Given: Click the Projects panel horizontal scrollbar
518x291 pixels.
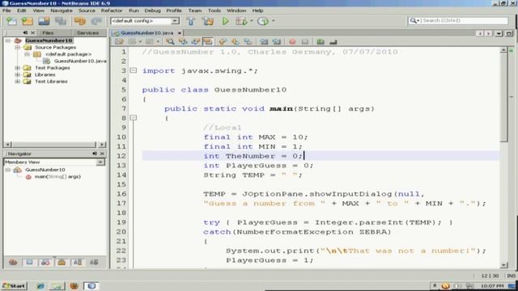Looking at the screenshot, I should 55,145.
